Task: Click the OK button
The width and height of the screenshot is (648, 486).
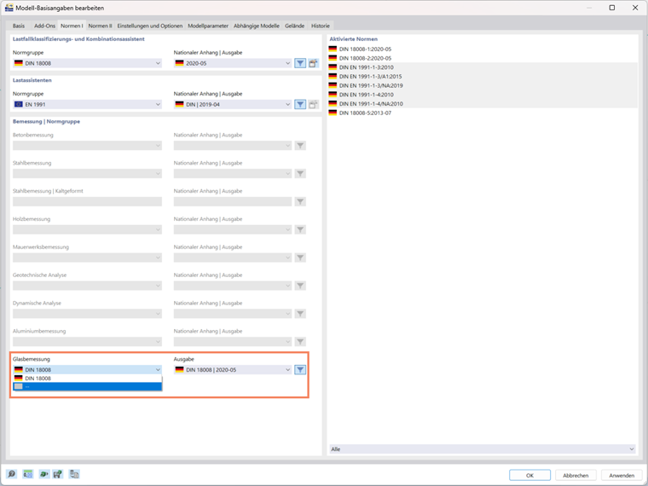Action: tap(529, 475)
